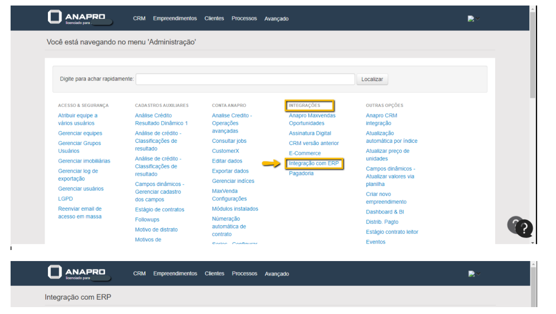Click the Localizar button
This screenshot has height=314, width=556.
click(x=372, y=79)
